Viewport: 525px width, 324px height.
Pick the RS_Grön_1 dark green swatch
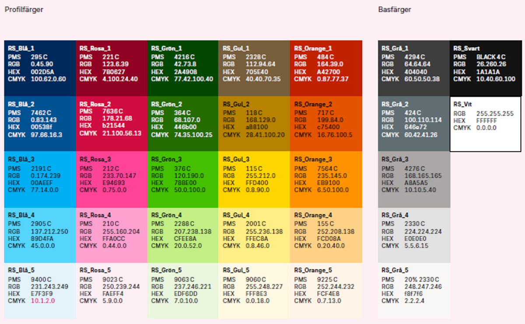click(x=183, y=68)
